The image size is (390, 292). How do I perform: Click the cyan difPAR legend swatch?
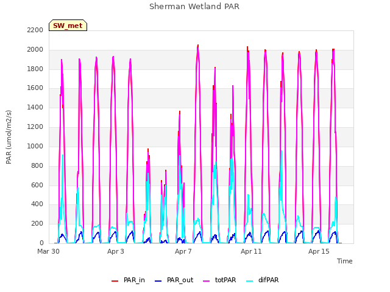[249, 281]
